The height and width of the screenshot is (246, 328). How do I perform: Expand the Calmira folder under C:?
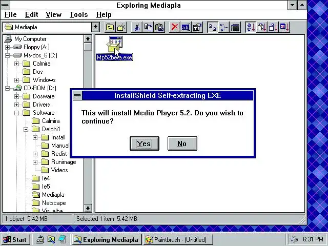tap(16, 64)
